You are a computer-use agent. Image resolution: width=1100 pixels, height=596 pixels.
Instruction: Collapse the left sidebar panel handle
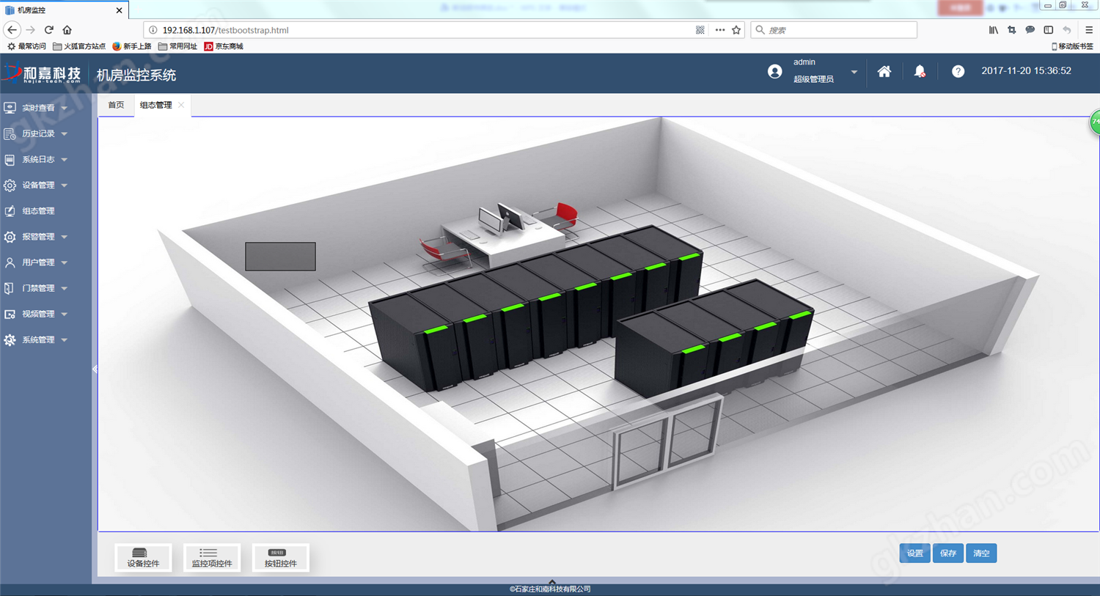point(95,369)
